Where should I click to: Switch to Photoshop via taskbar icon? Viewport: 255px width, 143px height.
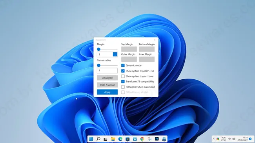(x=157, y=139)
